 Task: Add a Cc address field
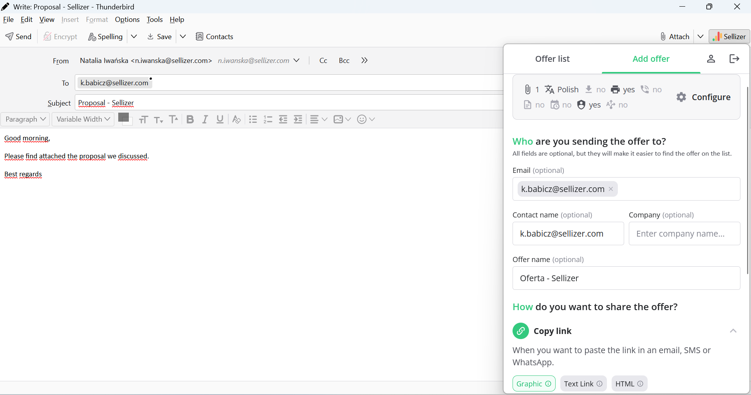pos(323,60)
